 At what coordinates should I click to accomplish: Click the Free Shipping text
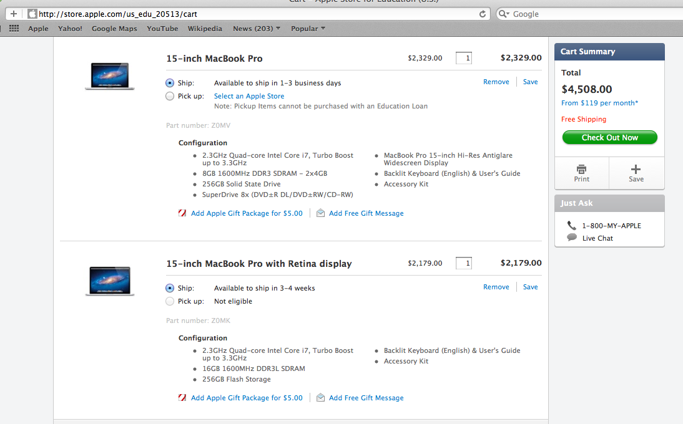[584, 119]
